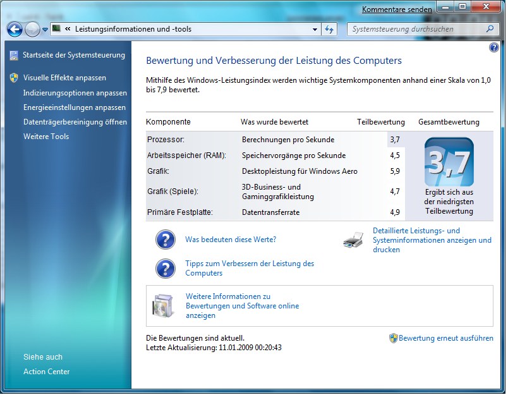Image resolution: width=520 pixels, height=402 pixels.
Task: Click 'Kommentare senden' in title bar
Action: [397, 9]
